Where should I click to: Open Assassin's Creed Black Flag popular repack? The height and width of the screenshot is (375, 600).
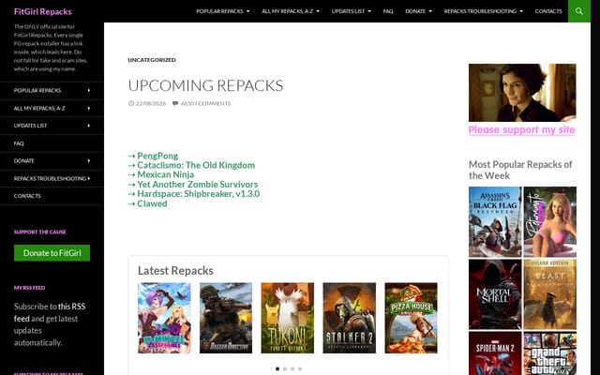(495, 222)
